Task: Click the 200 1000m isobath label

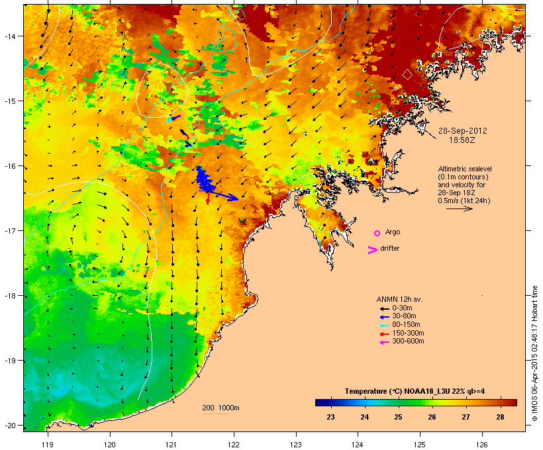Action: point(221,408)
